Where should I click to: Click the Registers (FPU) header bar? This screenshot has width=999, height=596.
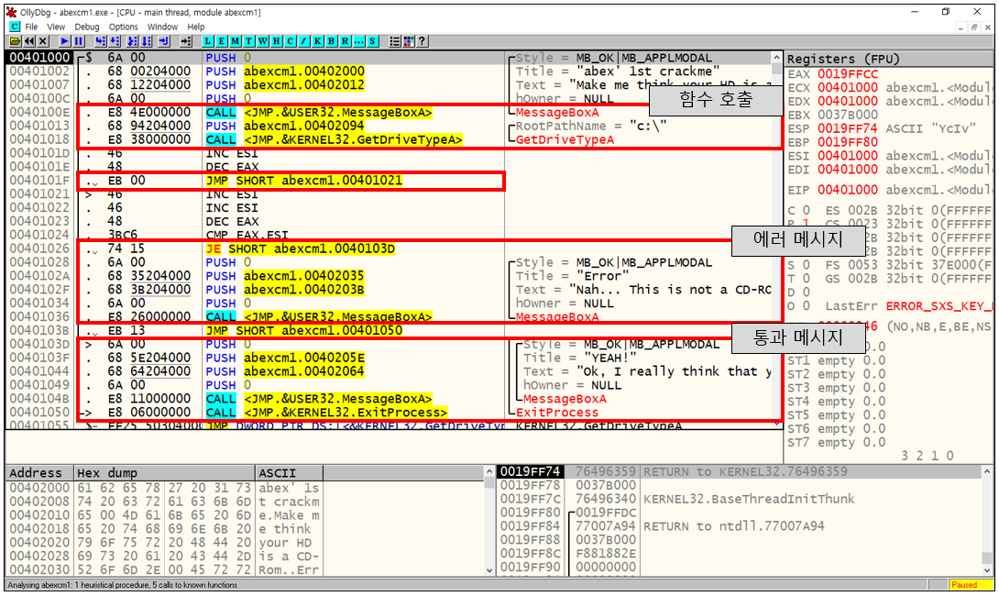[x=889, y=59]
